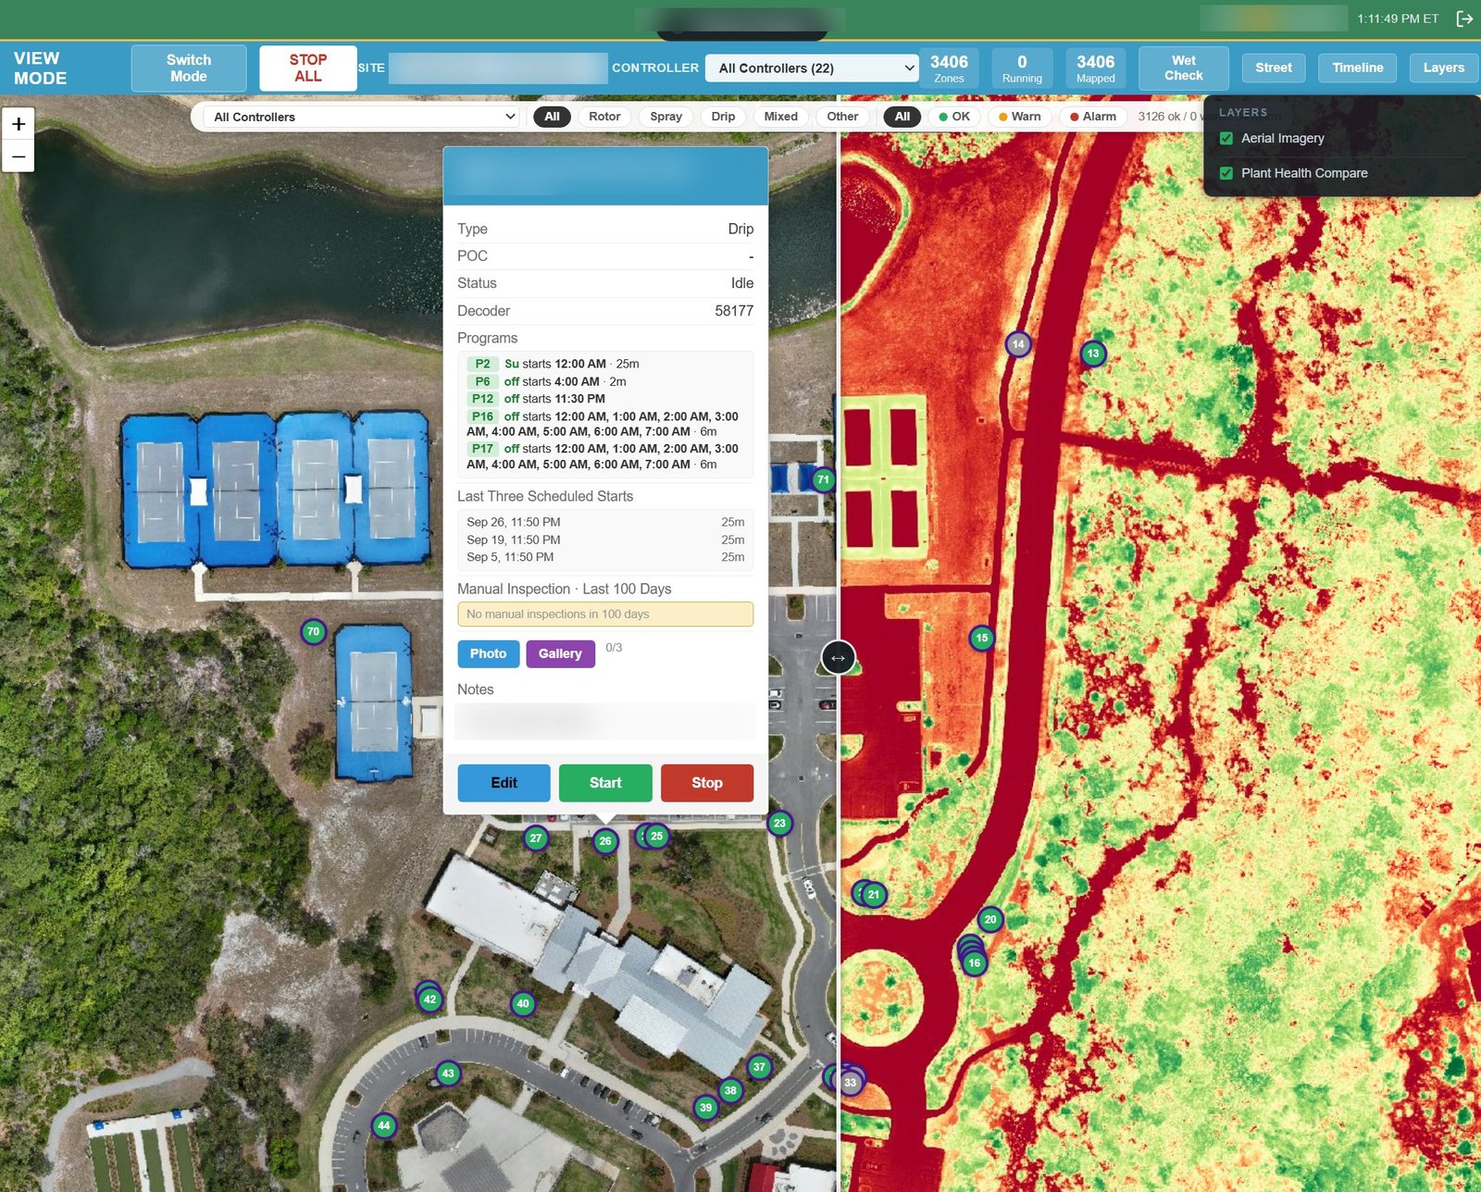Select zone marker 26 below popup

605,841
